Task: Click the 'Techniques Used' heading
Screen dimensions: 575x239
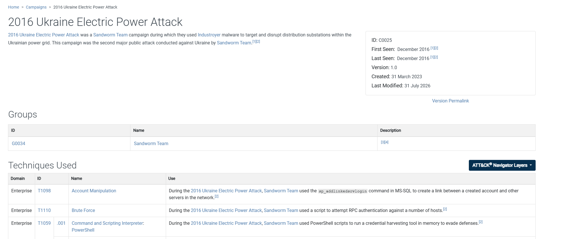Action: (x=43, y=165)
